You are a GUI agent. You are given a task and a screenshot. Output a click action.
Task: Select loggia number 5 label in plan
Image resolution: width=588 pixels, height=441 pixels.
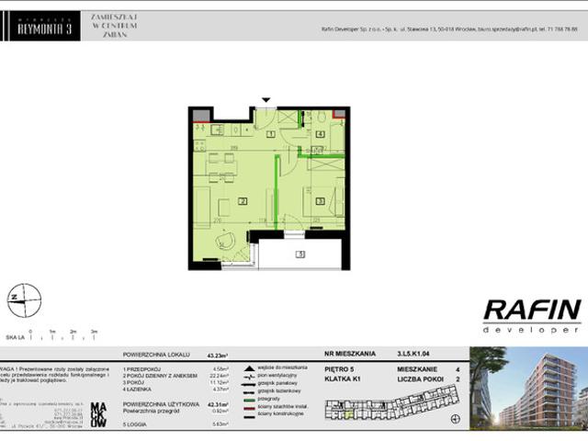pos(300,254)
